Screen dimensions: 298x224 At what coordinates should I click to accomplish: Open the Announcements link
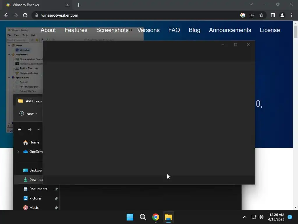pyautogui.click(x=230, y=30)
